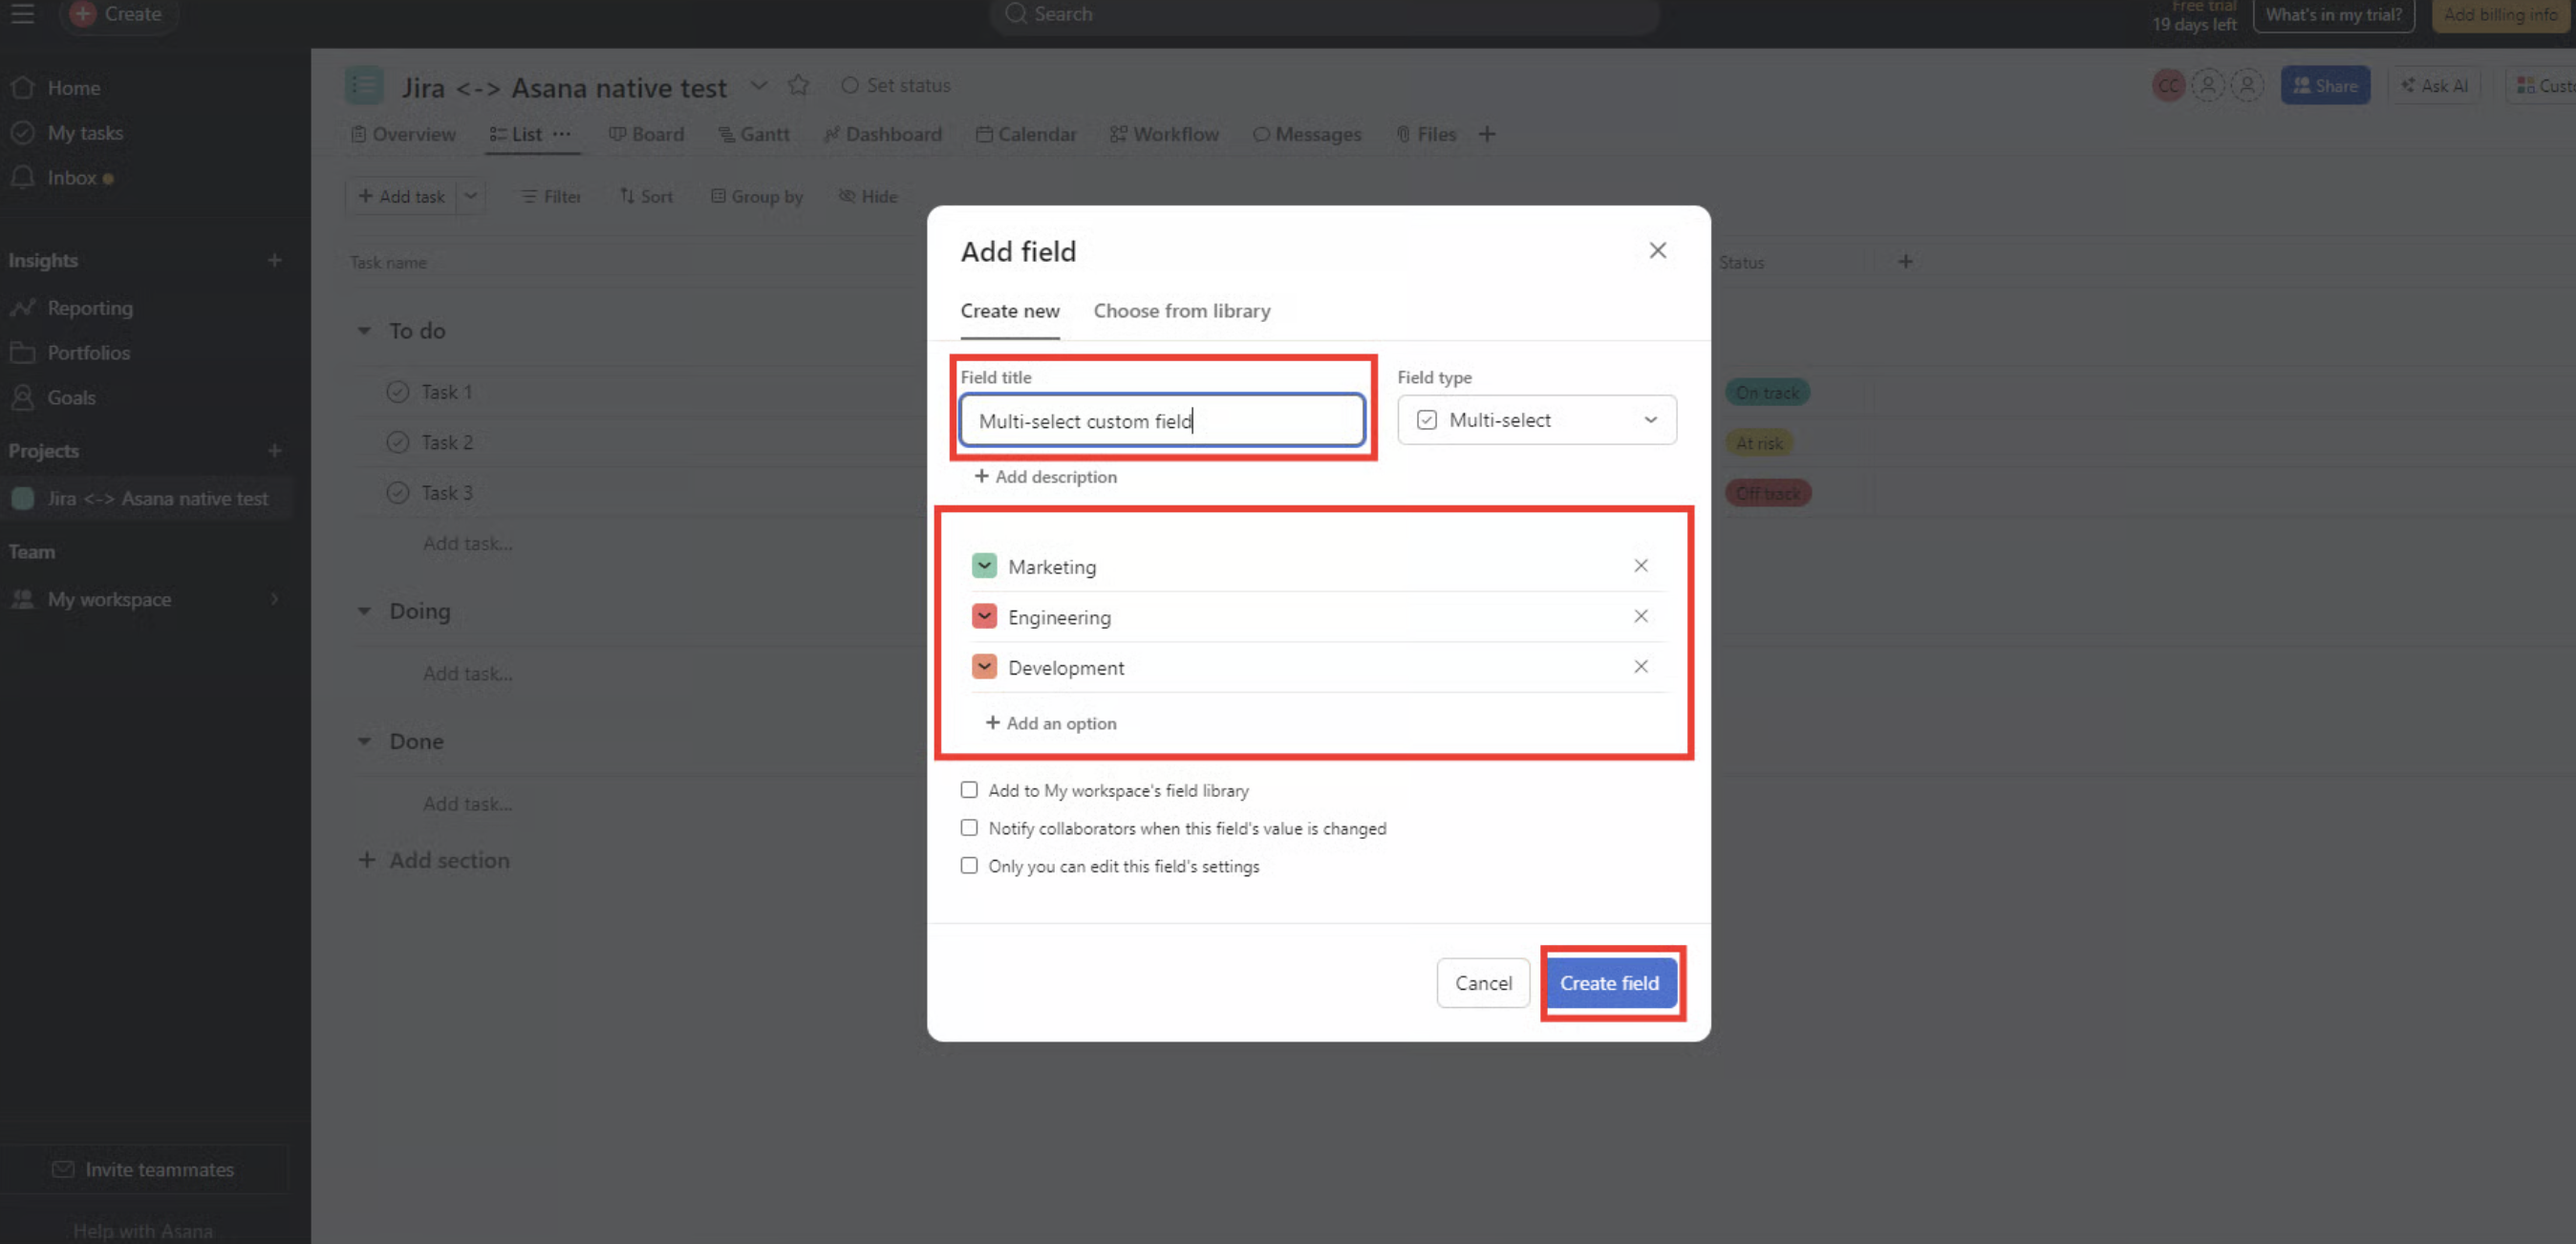Add new item to Insights section
The image size is (2576, 1244).
274,260
